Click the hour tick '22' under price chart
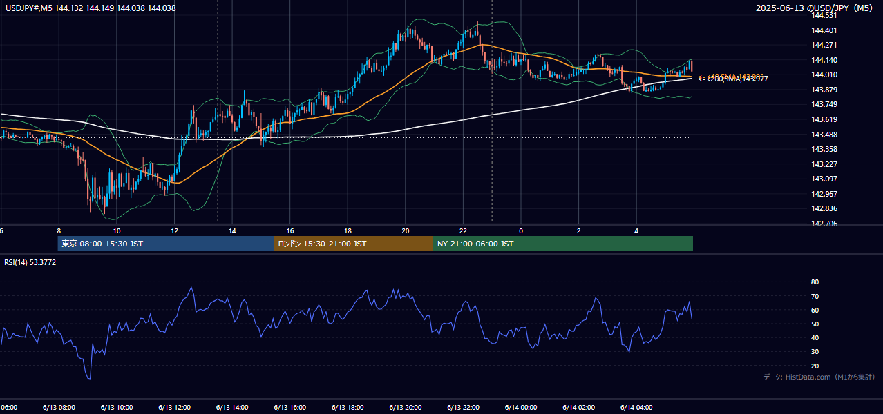This screenshot has height=414, width=883. click(x=463, y=231)
